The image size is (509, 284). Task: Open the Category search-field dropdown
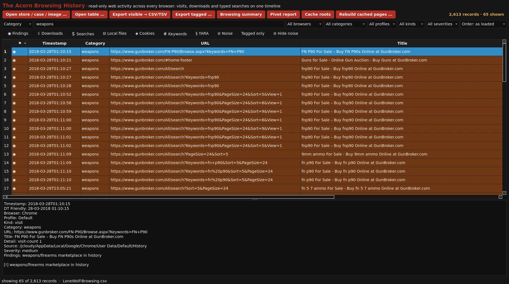coord(17,24)
